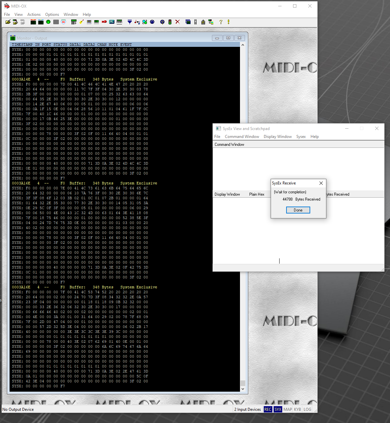Open the MIDI-OX View menu
The width and height of the screenshot is (390, 423).
(x=19, y=15)
